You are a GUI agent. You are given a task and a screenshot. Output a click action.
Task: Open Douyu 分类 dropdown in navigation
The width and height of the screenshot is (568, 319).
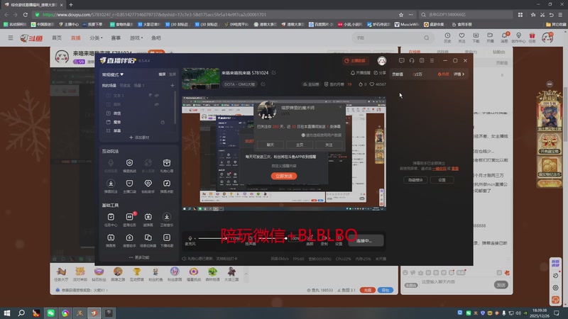[x=96, y=38]
